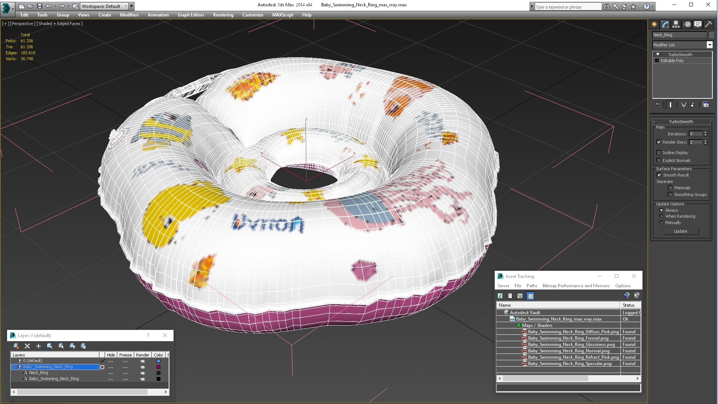The image size is (718, 404).
Task: Click the Hide column header
Action: tap(111, 355)
